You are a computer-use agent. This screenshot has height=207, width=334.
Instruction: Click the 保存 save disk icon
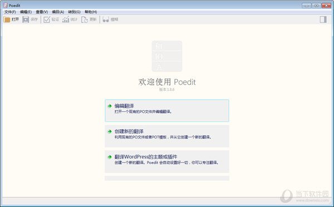pyautogui.click(x=26, y=19)
